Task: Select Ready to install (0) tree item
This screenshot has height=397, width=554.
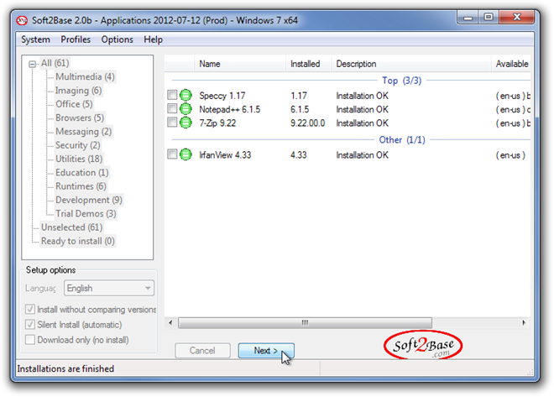Action: point(78,241)
